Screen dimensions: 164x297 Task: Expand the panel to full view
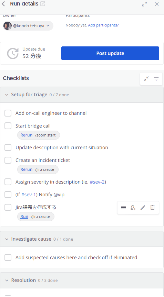click(144, 4)
